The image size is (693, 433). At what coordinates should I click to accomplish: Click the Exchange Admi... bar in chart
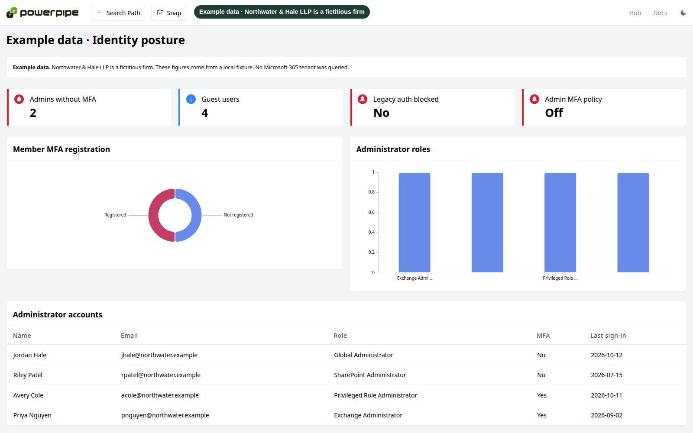point(415,223)
